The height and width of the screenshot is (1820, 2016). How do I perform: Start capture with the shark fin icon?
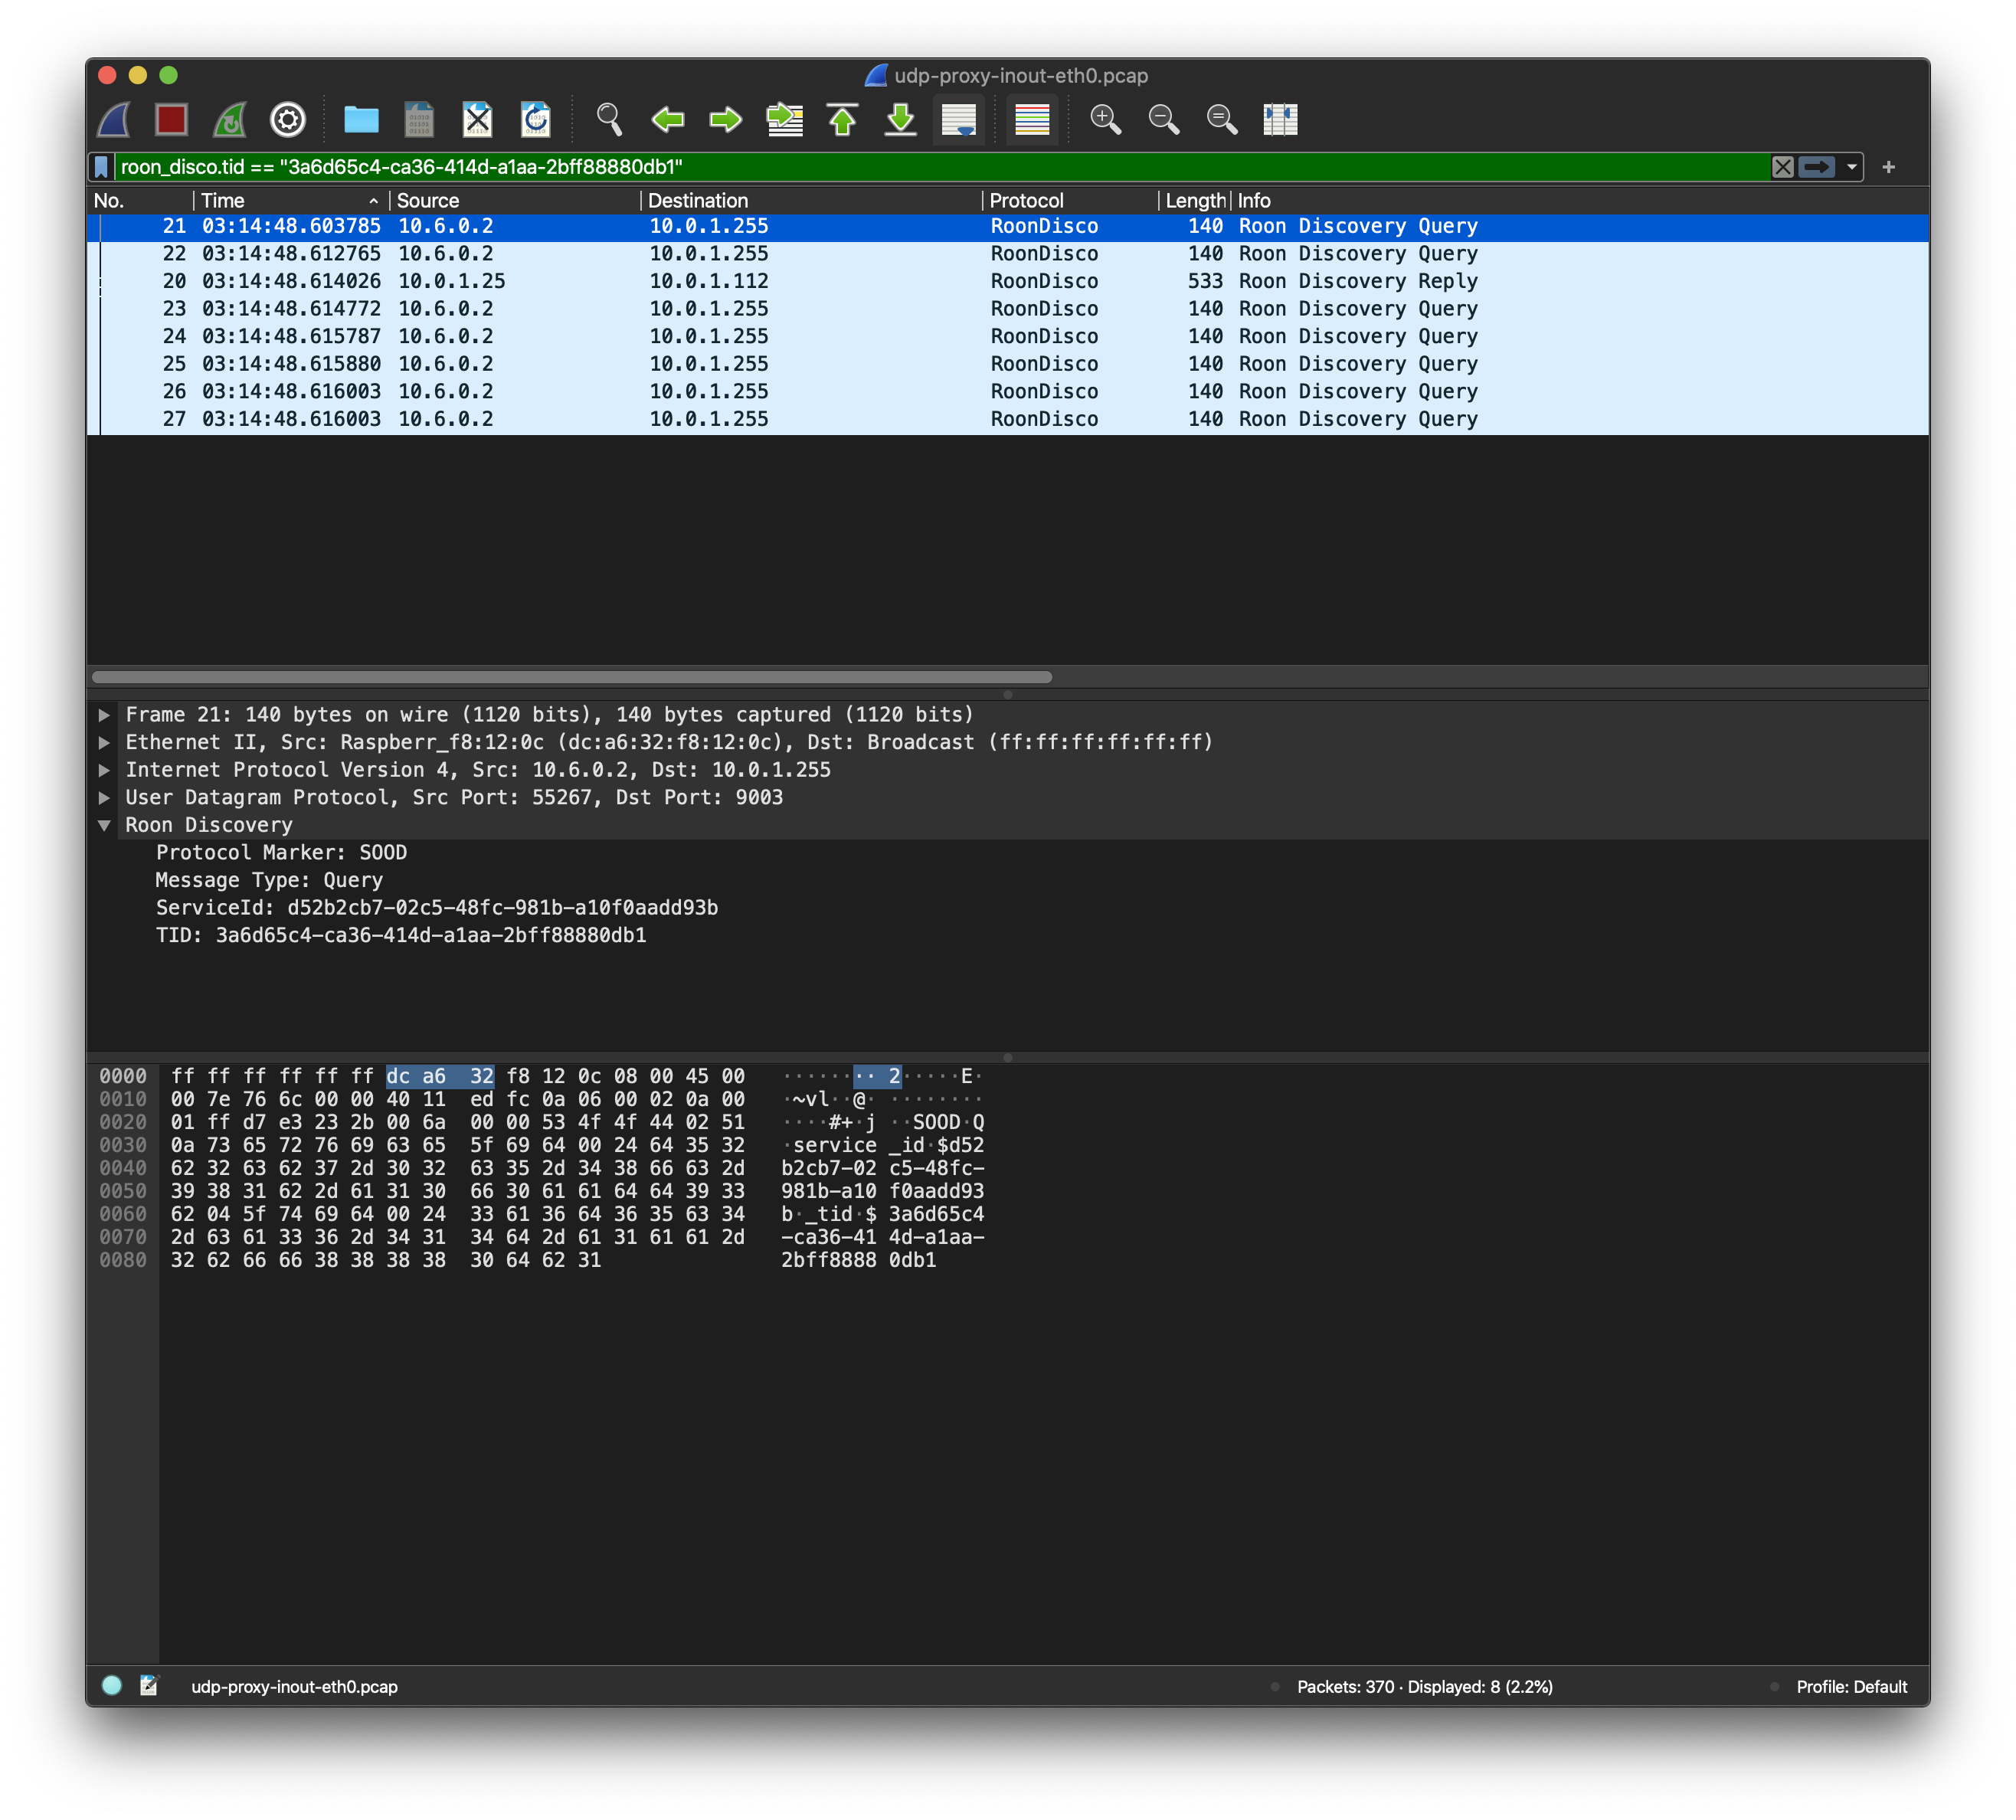click(x=114, y=120)
